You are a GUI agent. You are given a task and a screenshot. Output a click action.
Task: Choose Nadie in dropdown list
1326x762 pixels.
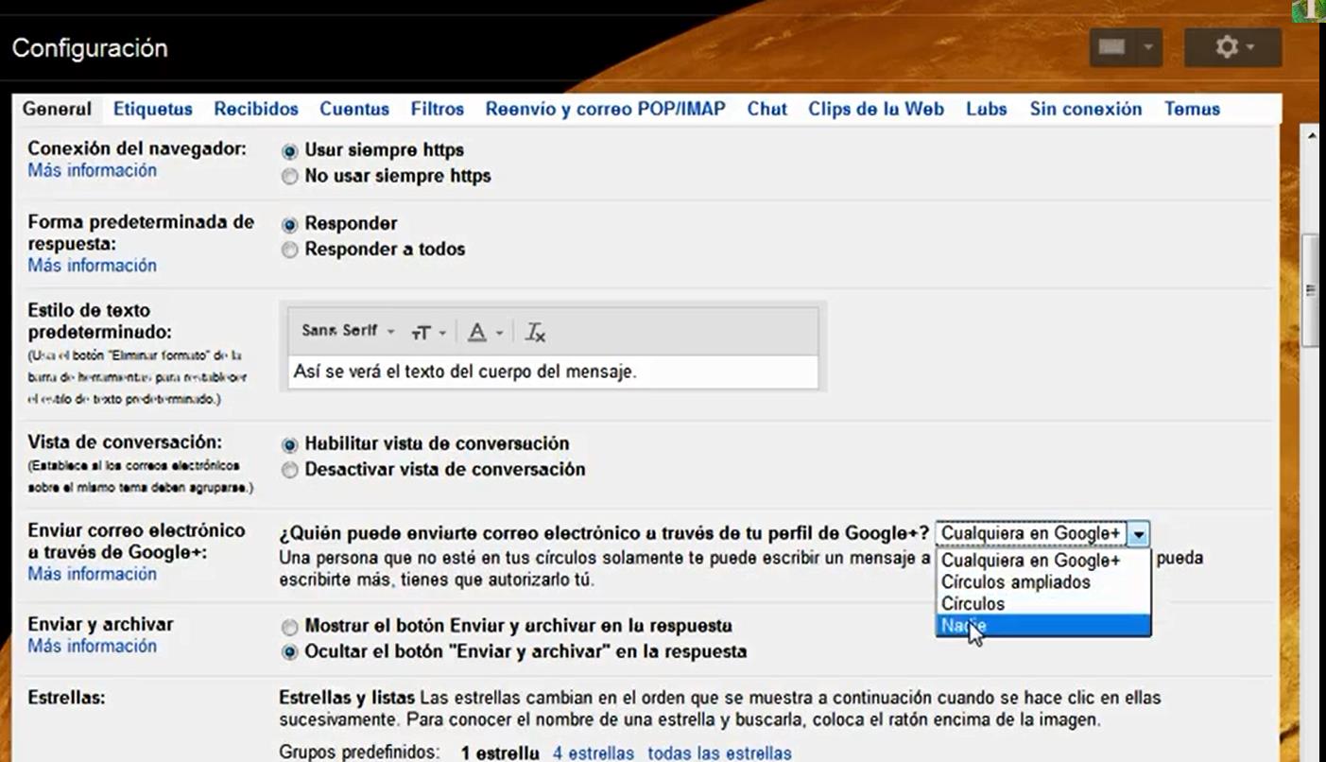1043,626
